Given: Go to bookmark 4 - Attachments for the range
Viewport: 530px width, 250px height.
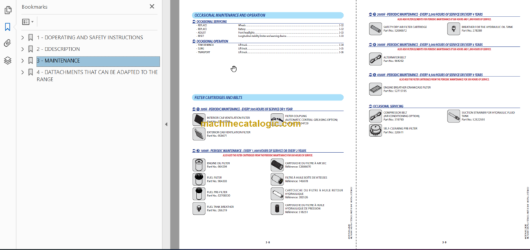Looking at the screenshot, I should [x=97, y=76].
